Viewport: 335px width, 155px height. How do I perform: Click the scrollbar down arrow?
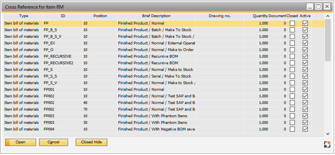pos(328,134)
